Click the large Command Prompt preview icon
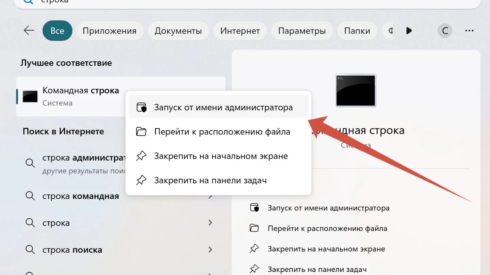 (356, 90)
